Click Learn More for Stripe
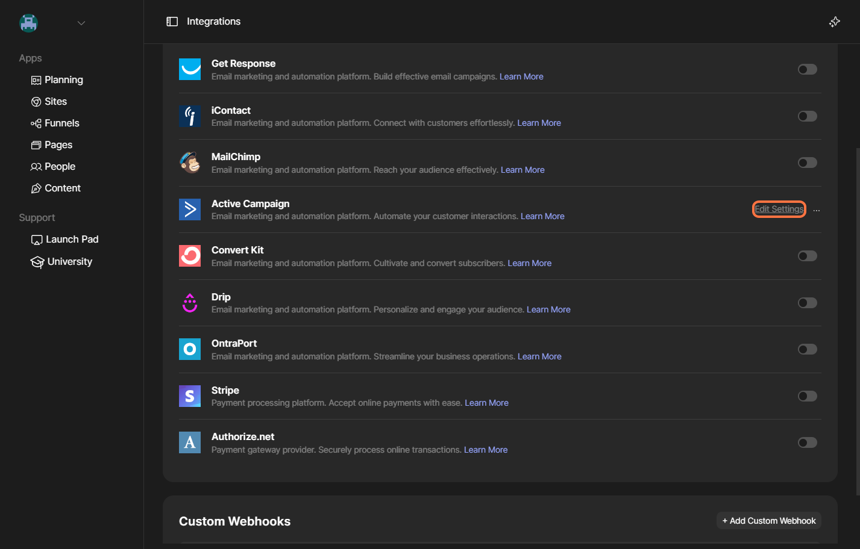This screenshot has height=549, width=860. [486, 403]
